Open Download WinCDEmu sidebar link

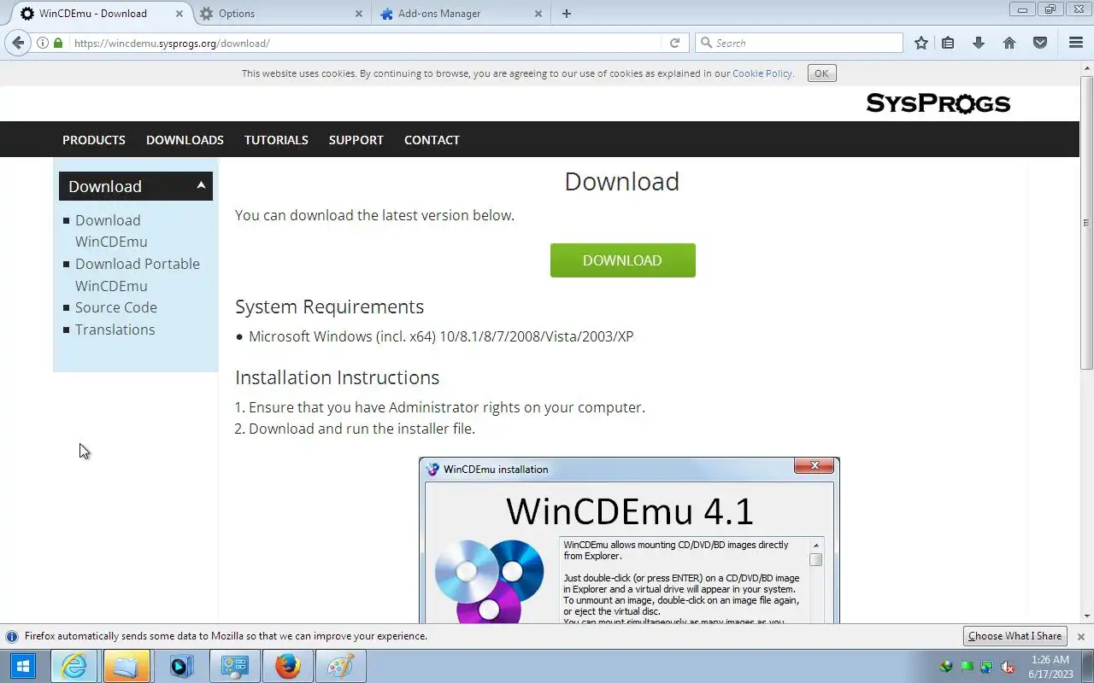[x=111, y=231]
